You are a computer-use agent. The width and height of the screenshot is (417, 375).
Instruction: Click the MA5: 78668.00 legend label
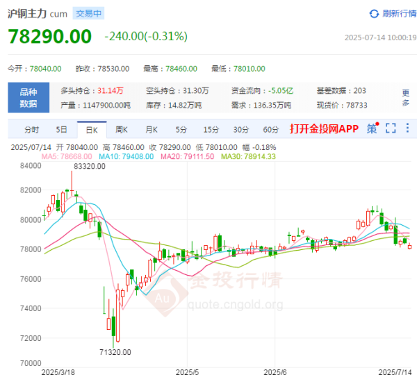click(67, 156)
